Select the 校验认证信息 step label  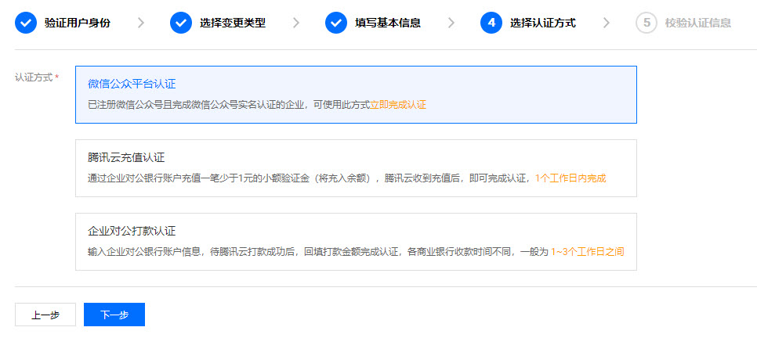[x=698, y=23]
